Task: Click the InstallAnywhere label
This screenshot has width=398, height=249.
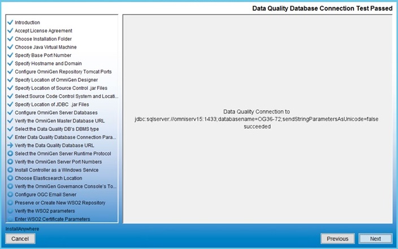Action: 23,229
